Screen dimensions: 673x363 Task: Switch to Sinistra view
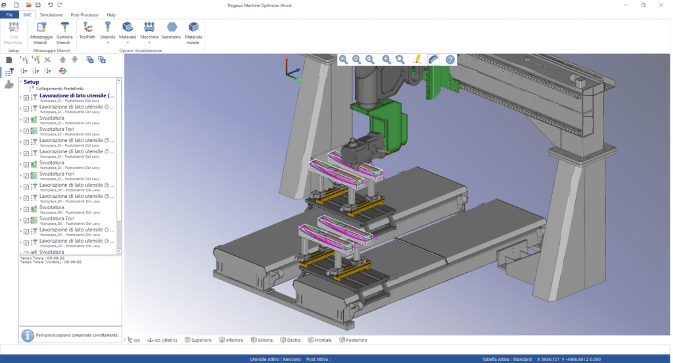262,340
